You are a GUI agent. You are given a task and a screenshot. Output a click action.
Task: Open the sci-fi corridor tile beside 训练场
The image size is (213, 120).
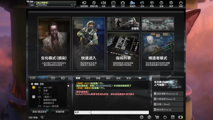click(158, 24)
